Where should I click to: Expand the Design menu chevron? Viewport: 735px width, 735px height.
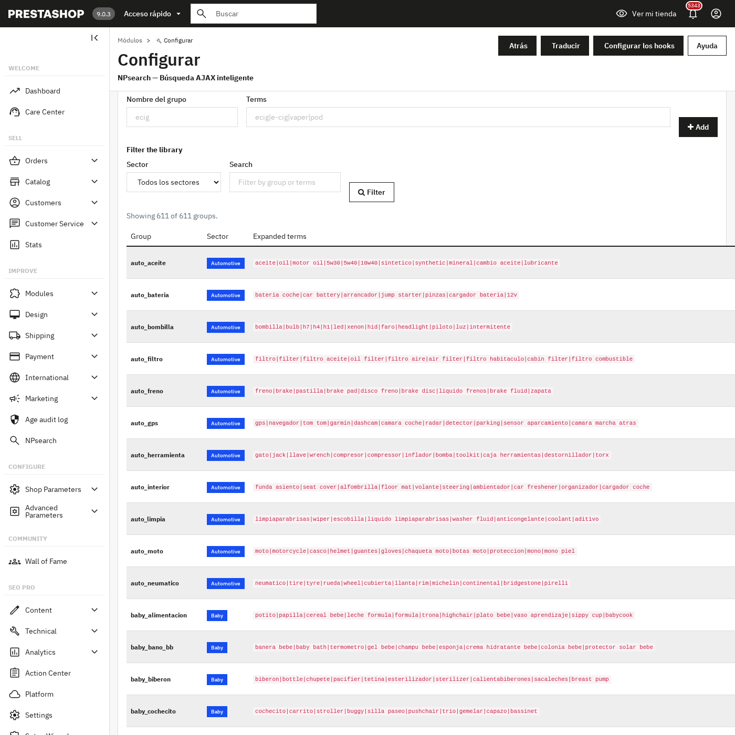(94, 314)
